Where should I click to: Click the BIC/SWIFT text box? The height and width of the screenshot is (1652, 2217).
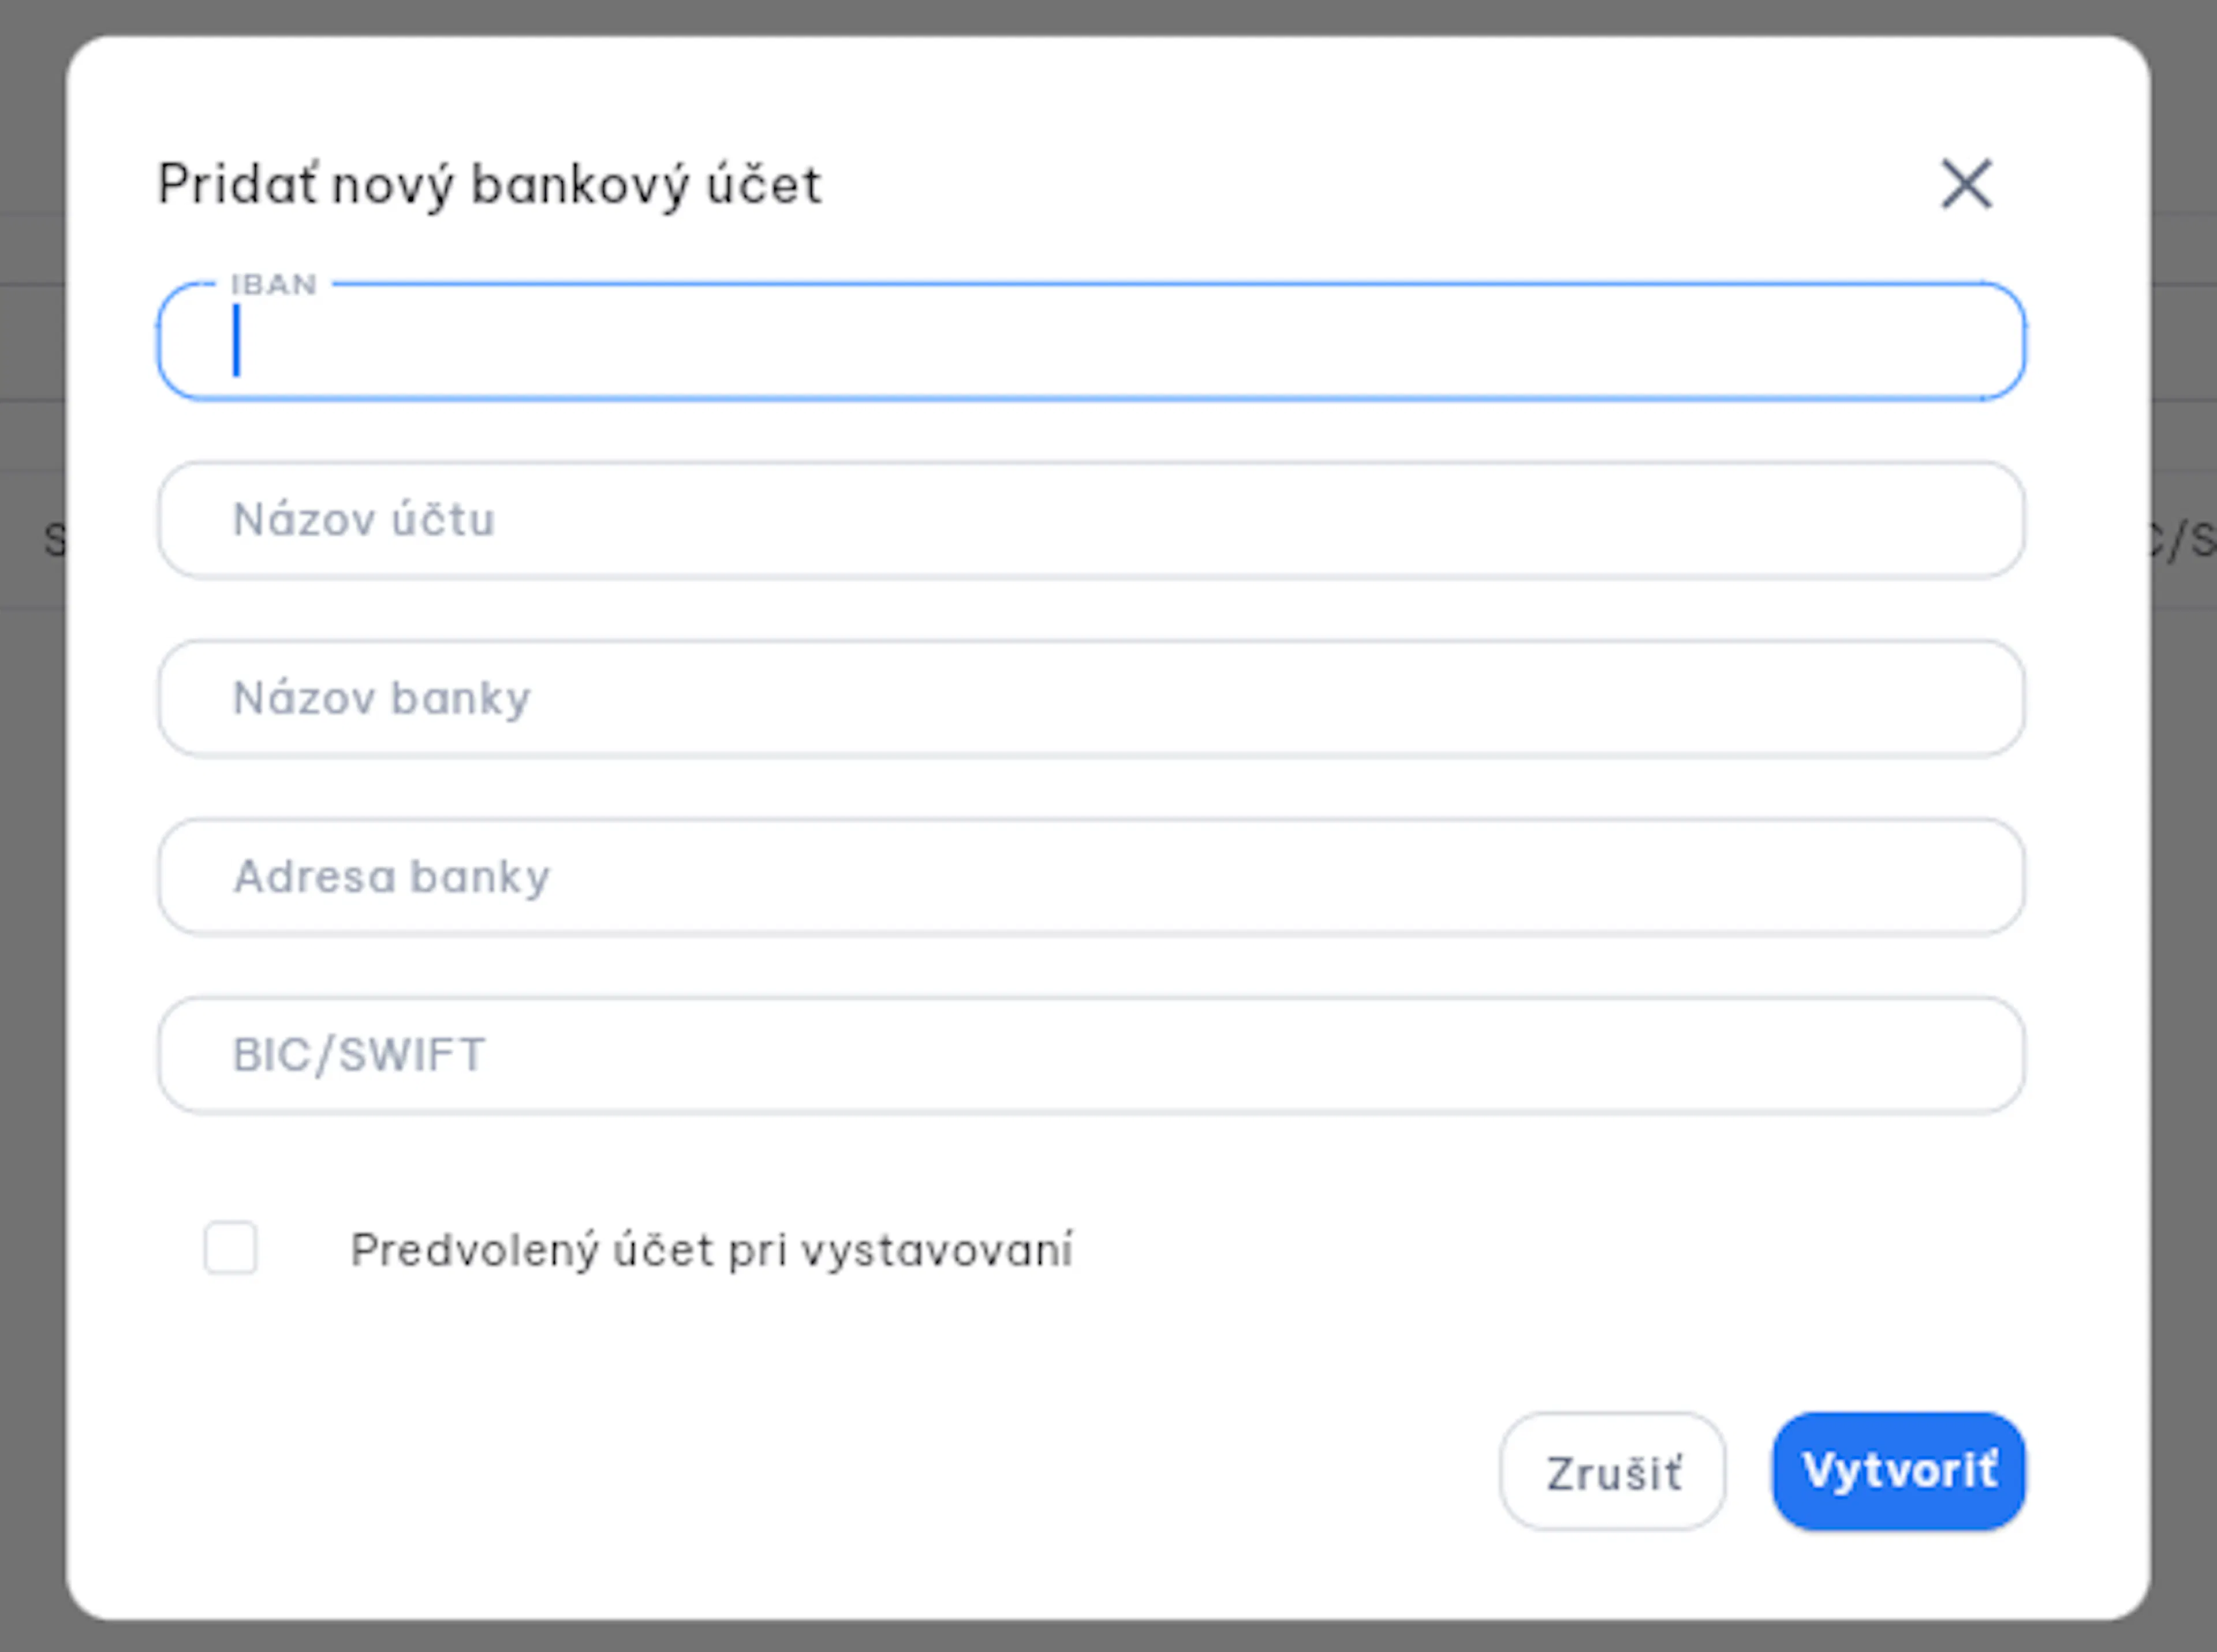pos(1091,1055)
